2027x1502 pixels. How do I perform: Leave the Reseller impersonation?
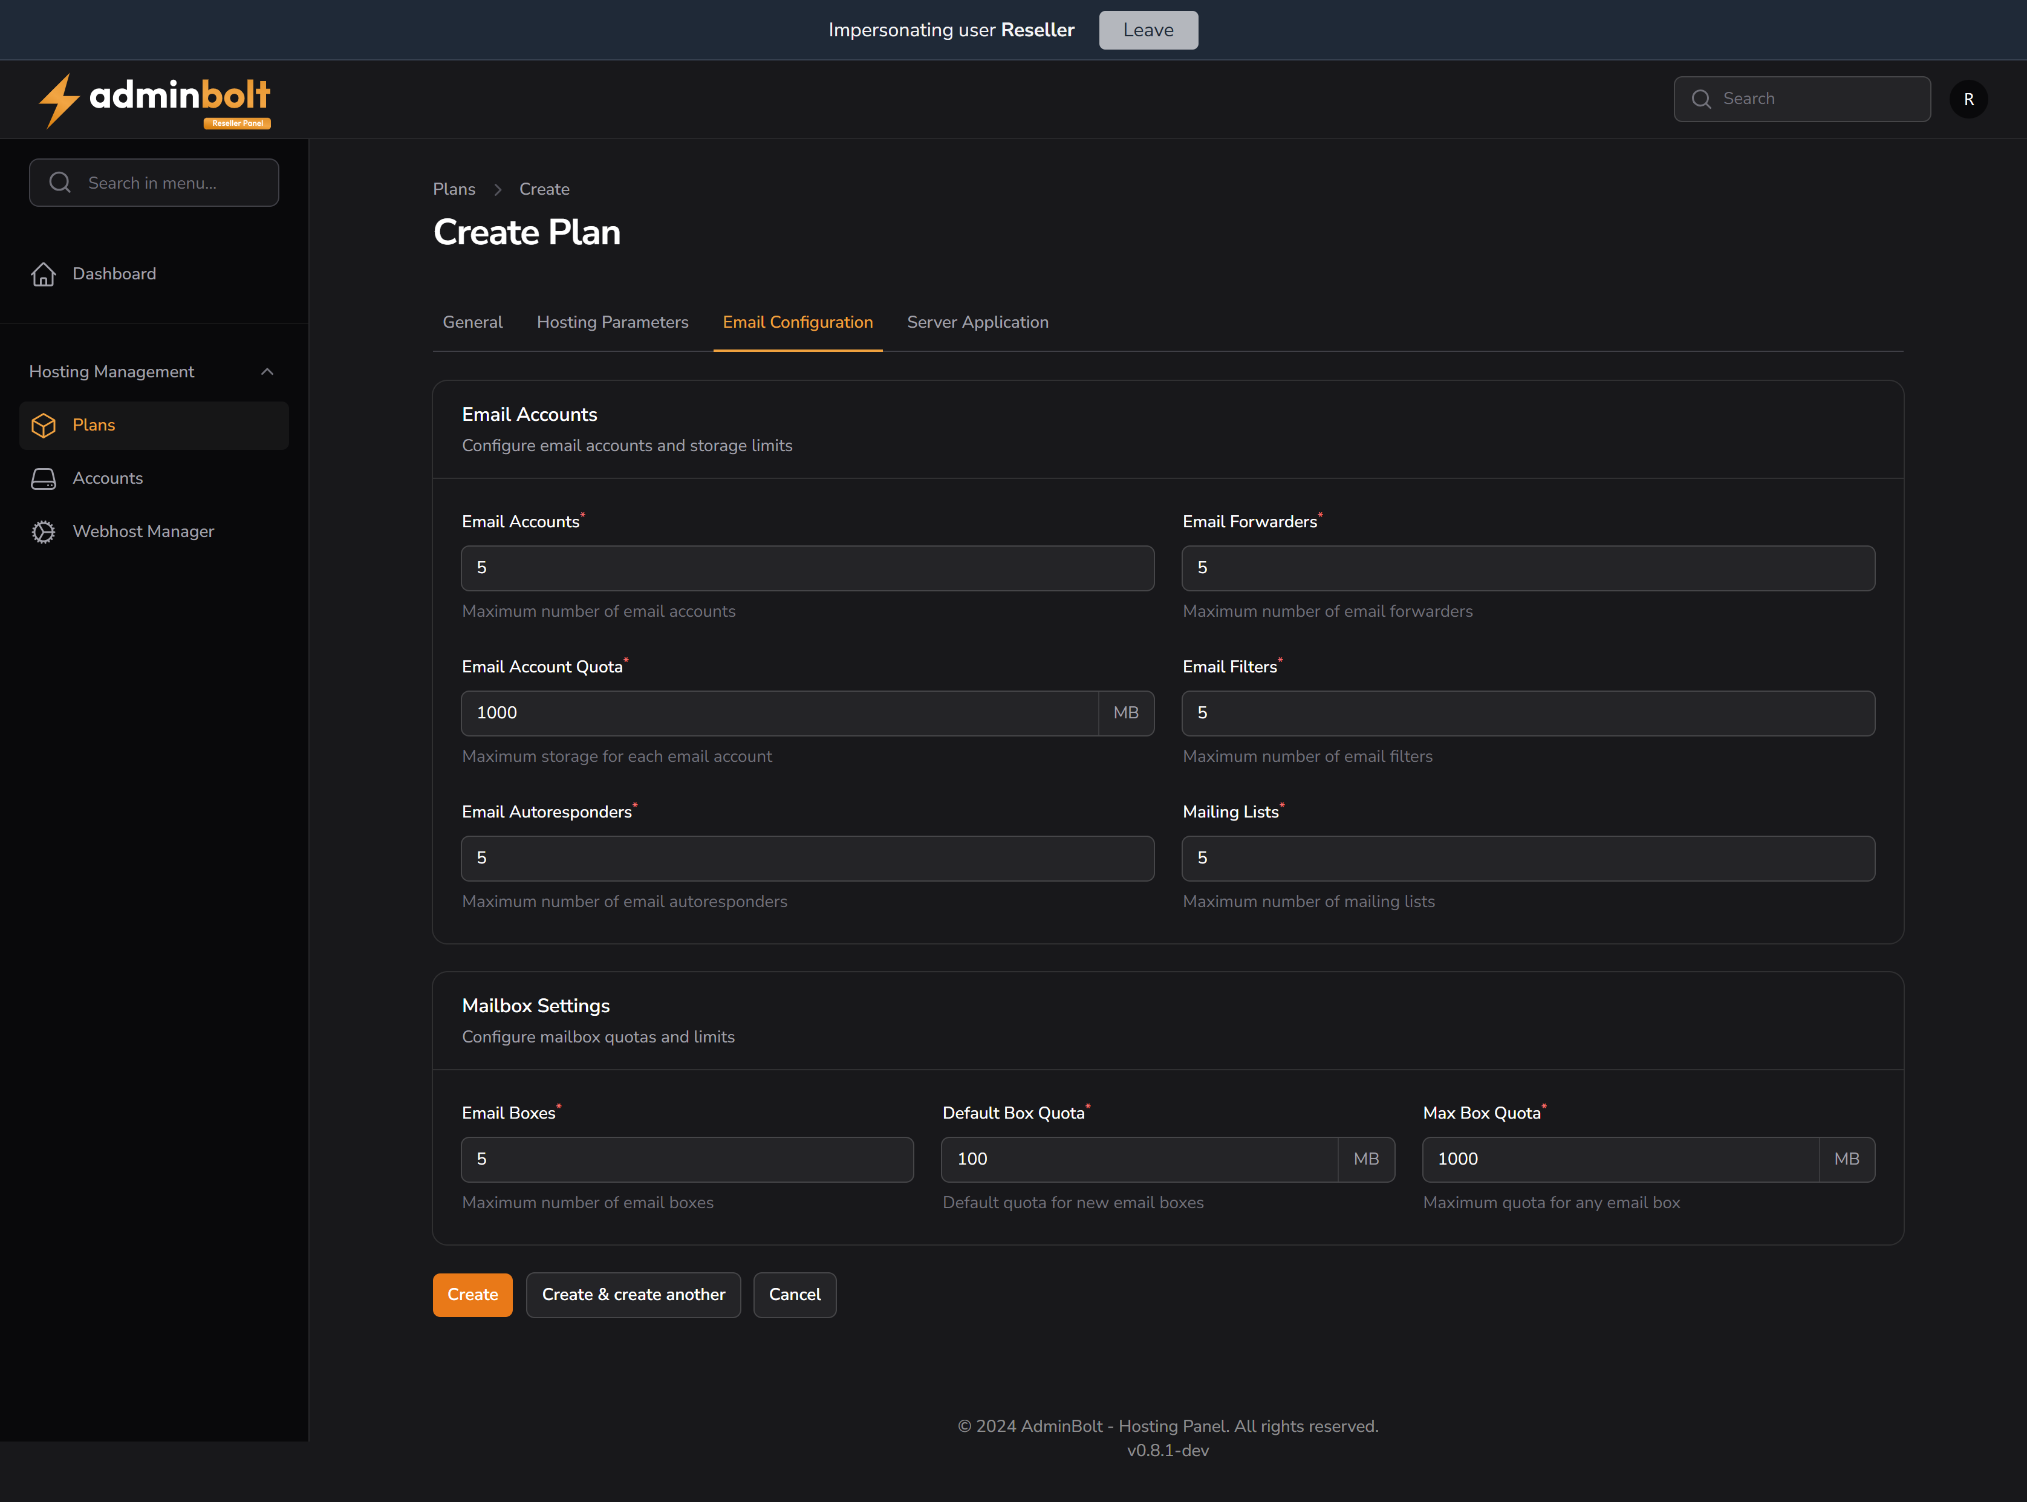(1148, 30)
